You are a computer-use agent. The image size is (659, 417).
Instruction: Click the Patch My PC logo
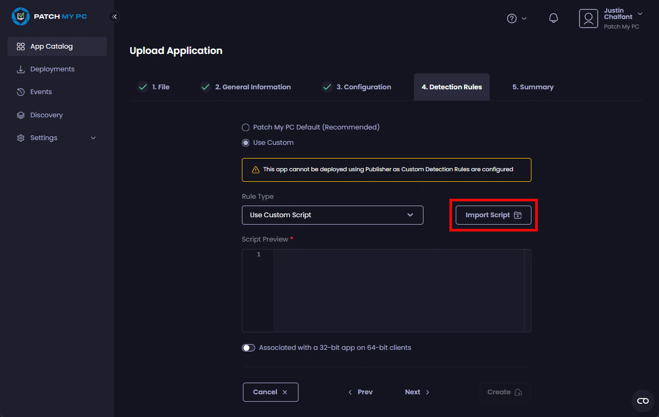click(x=49, y=16)
